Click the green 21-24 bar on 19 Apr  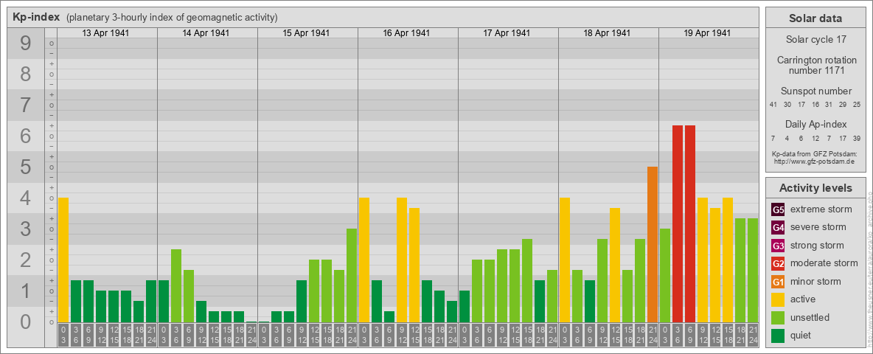(753, 271)
